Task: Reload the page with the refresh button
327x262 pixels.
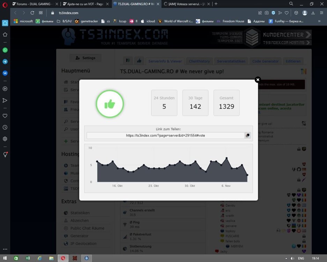Action: pos(32,13)
